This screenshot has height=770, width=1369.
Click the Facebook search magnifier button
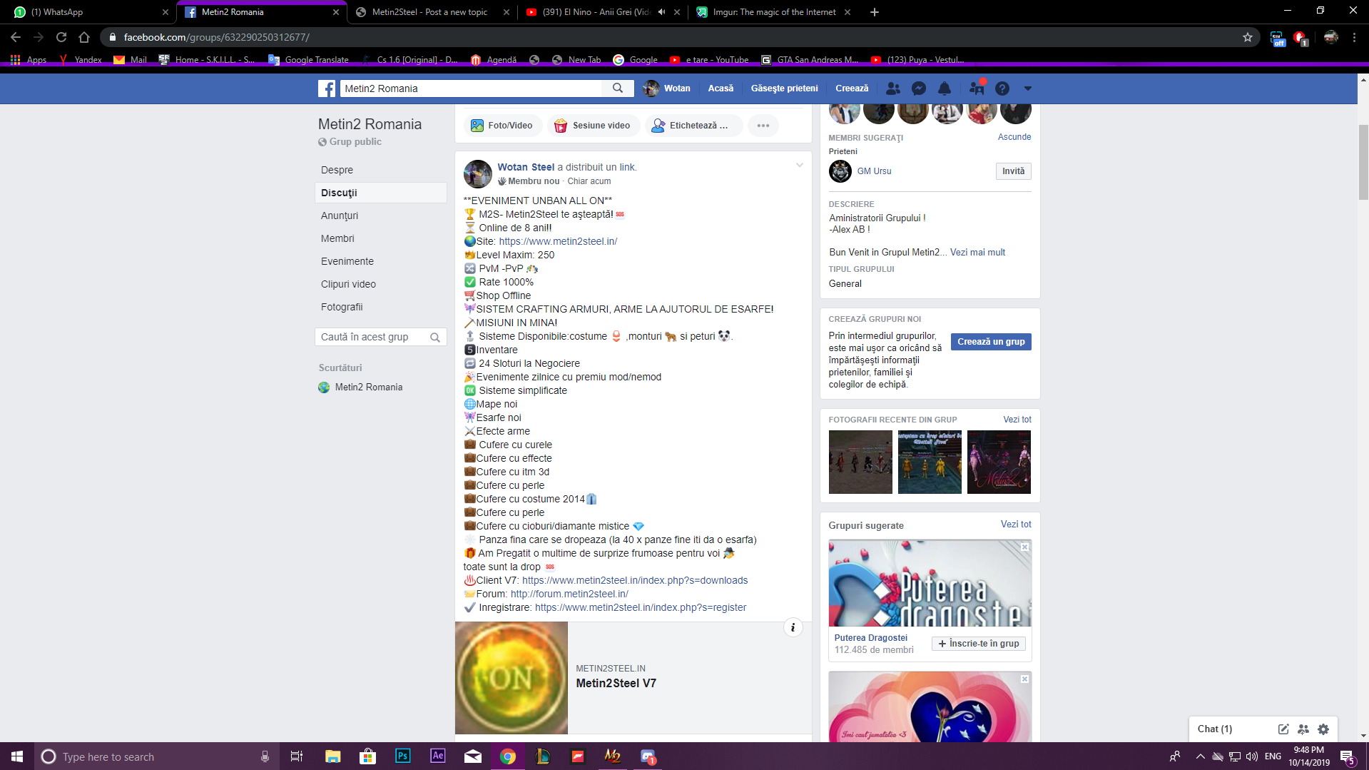618,88
